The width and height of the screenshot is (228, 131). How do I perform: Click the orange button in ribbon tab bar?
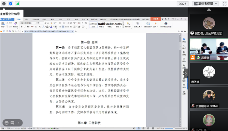click(156, 20)
